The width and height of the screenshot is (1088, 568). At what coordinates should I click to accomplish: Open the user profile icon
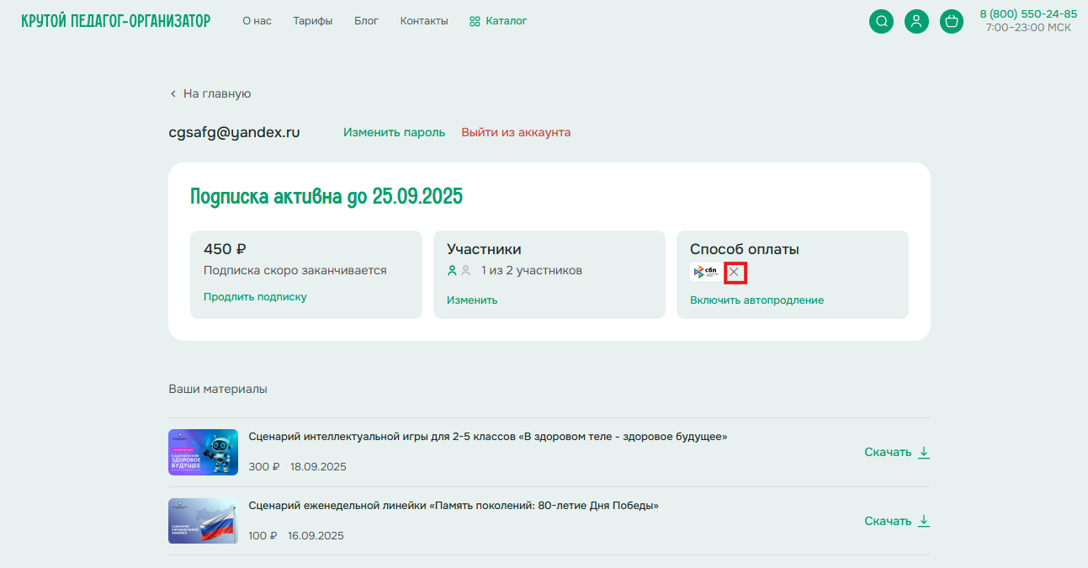pyautogui.click(x=916, y=22)
